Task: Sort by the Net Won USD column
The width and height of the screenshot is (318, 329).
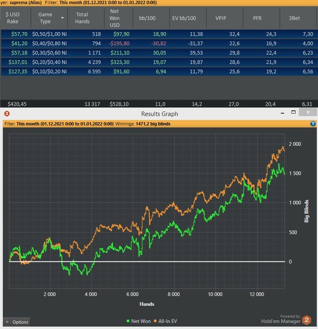Action: click(x=114, y=18)
